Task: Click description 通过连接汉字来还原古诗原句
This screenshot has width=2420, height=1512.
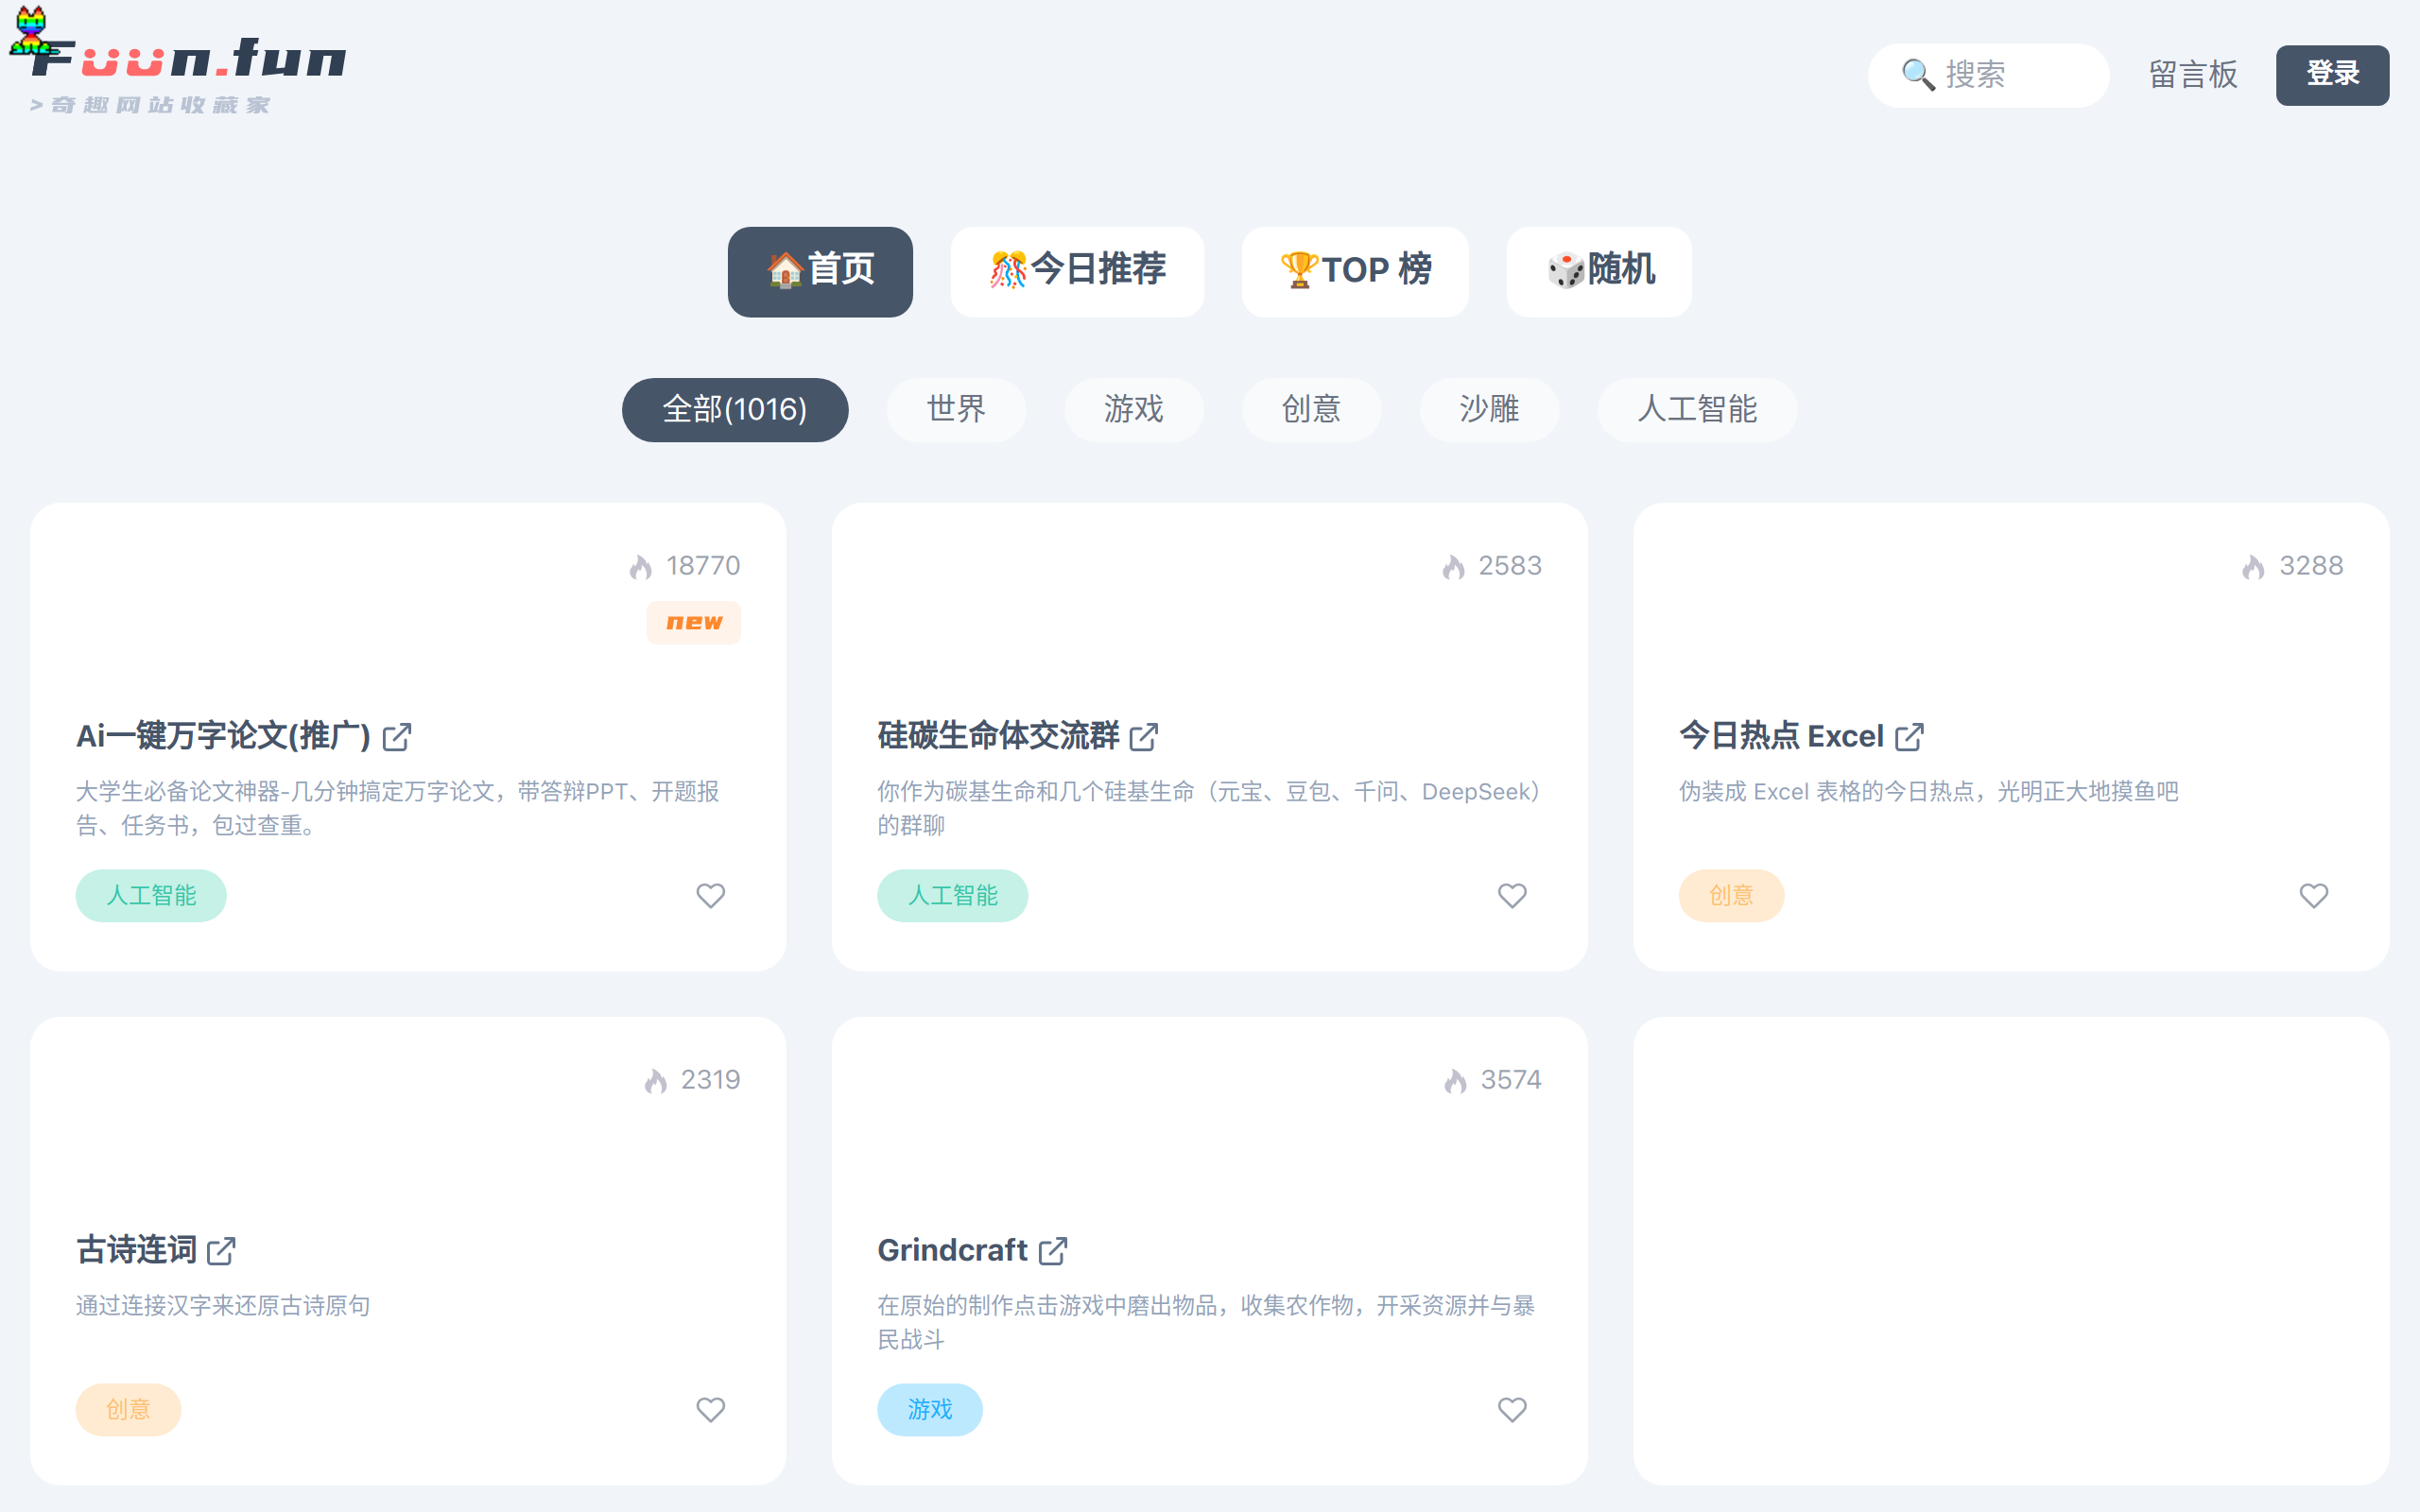Action: (x=223, y=1305)
